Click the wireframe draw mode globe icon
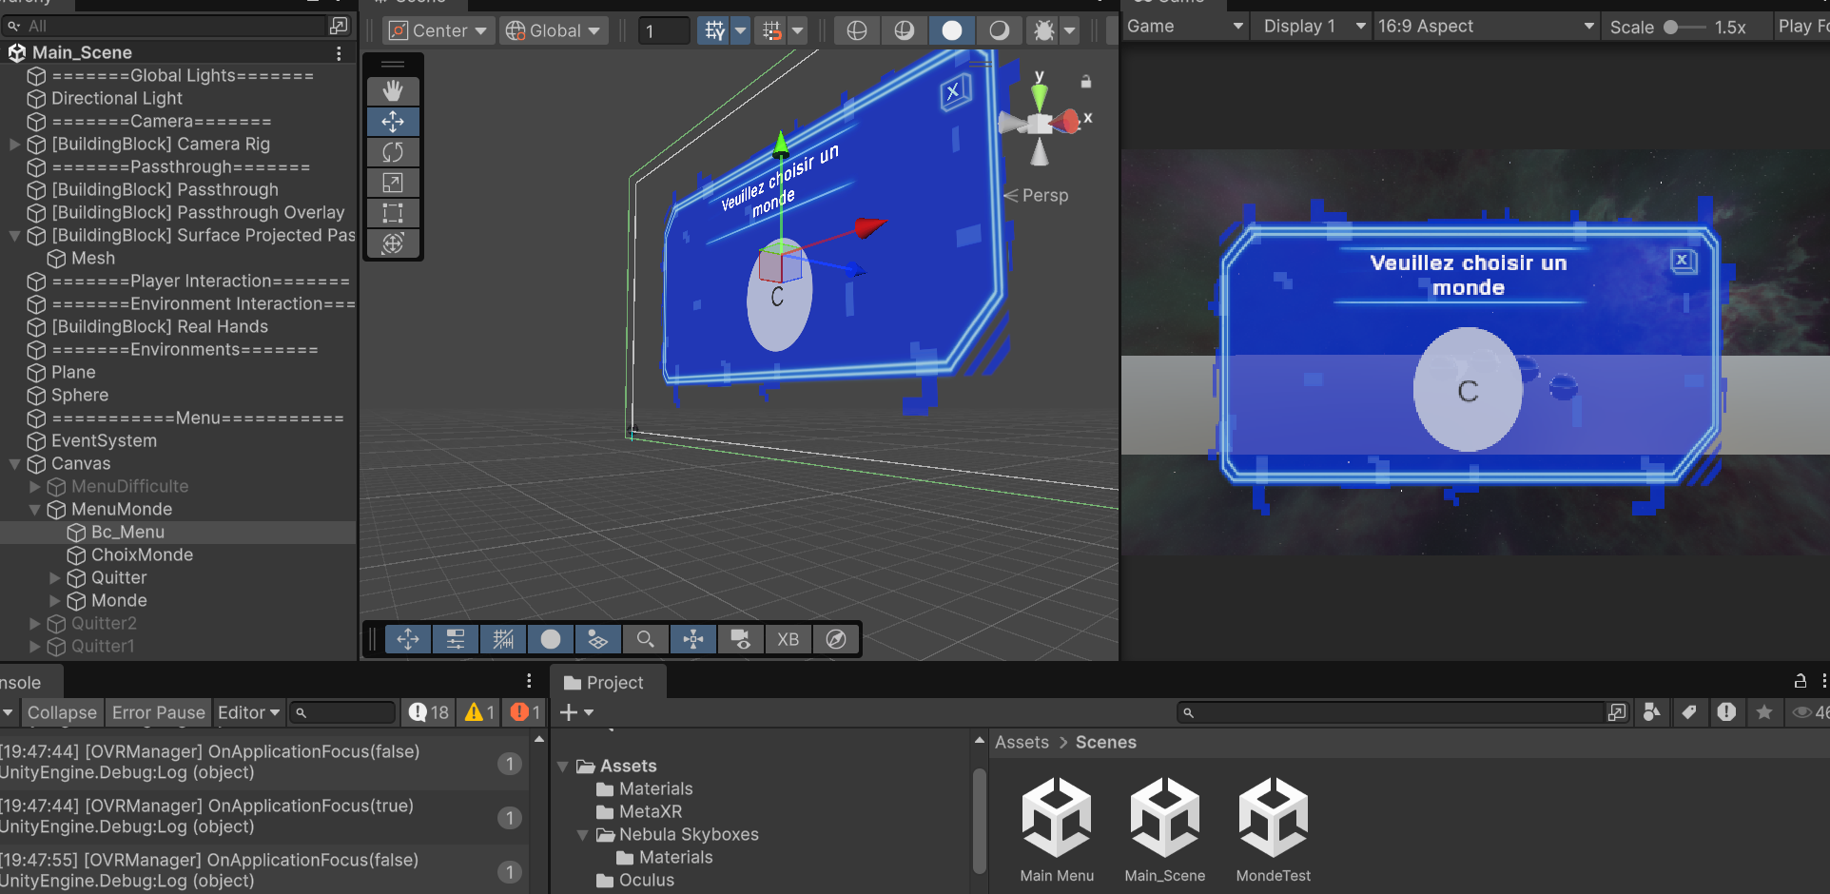The image size is (1830, 894). [857, 30]
